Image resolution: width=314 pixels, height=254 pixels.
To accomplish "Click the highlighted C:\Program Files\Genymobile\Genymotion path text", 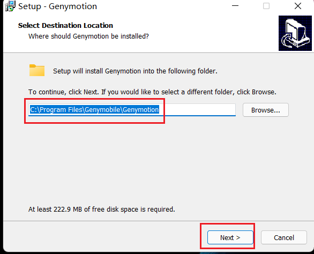I will (x=94, y=110).
